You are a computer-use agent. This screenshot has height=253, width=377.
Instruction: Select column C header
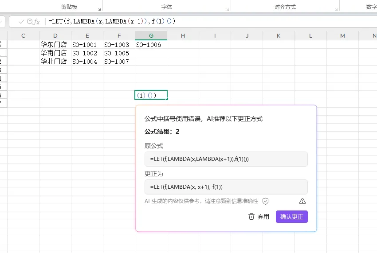[x=24, y=36]
